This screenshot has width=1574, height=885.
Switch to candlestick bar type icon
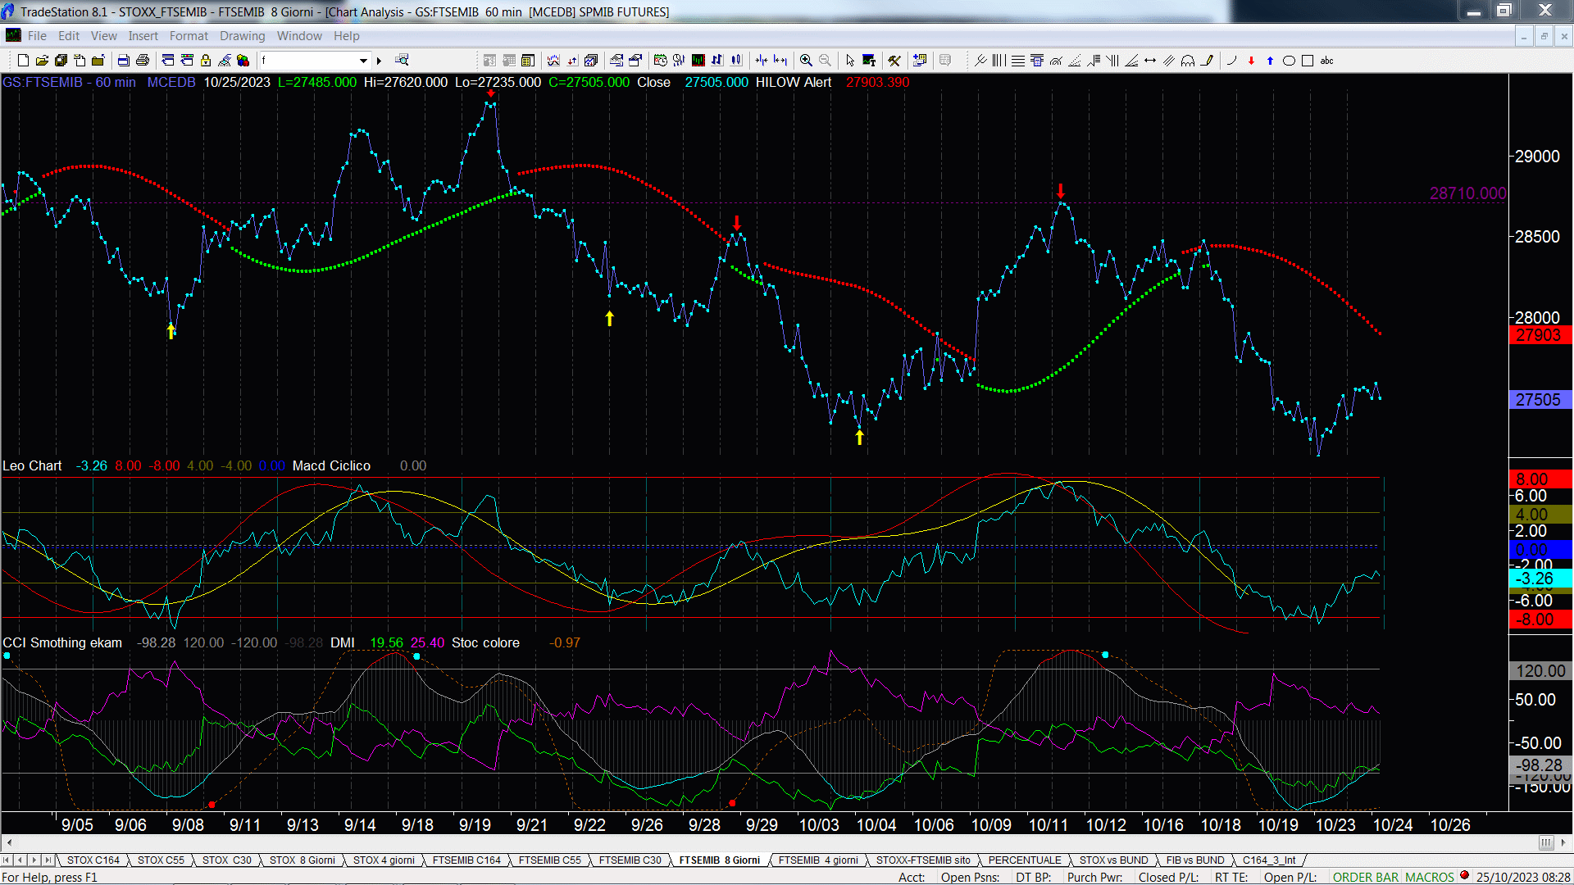(x=736, y=61)
